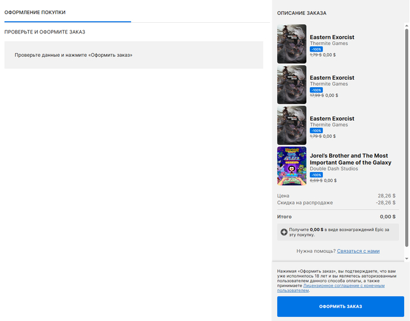Click cover of Eastern Exorcist priced 17,99 $
This screenshot has width=410, height=321.
tap(291, 84)
